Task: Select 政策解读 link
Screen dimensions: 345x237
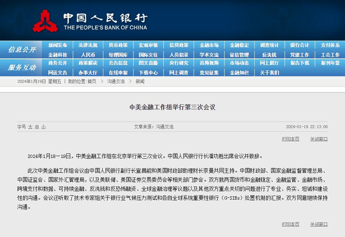Action: click(88, 63)
